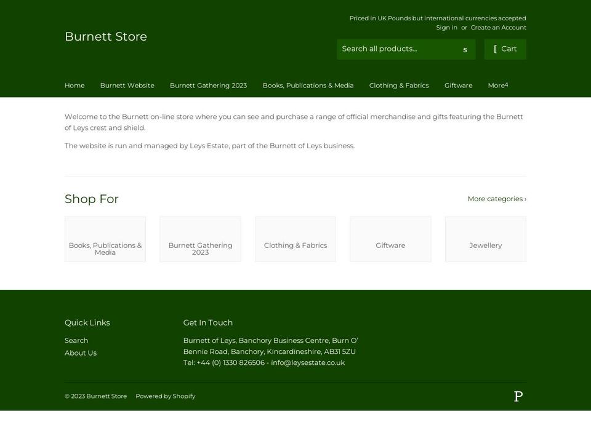591x443 pixels.
Task: Open More categories link
Action: (497, 199)
